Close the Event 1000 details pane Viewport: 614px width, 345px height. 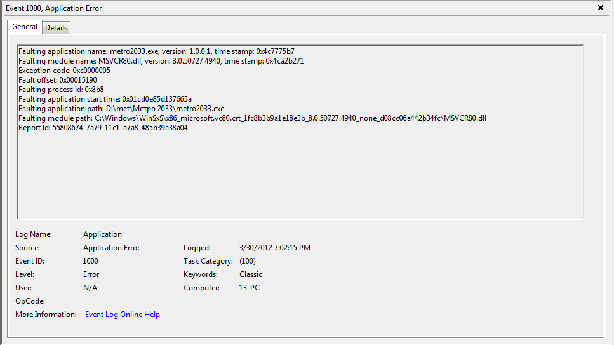600,8
